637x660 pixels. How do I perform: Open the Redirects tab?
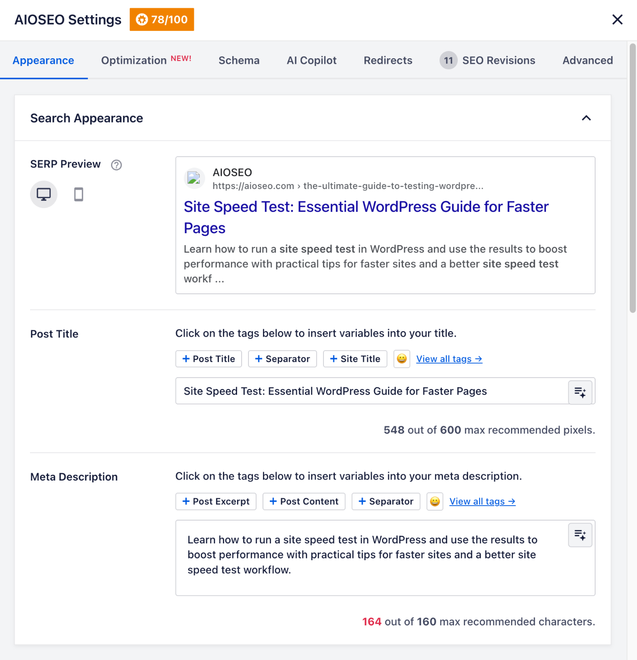(x=388, y=61)
